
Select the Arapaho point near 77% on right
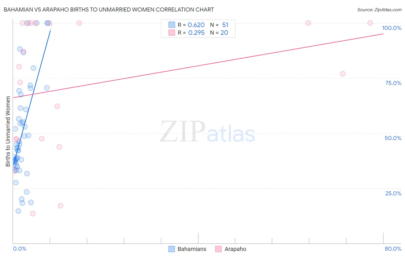[342, 74]
